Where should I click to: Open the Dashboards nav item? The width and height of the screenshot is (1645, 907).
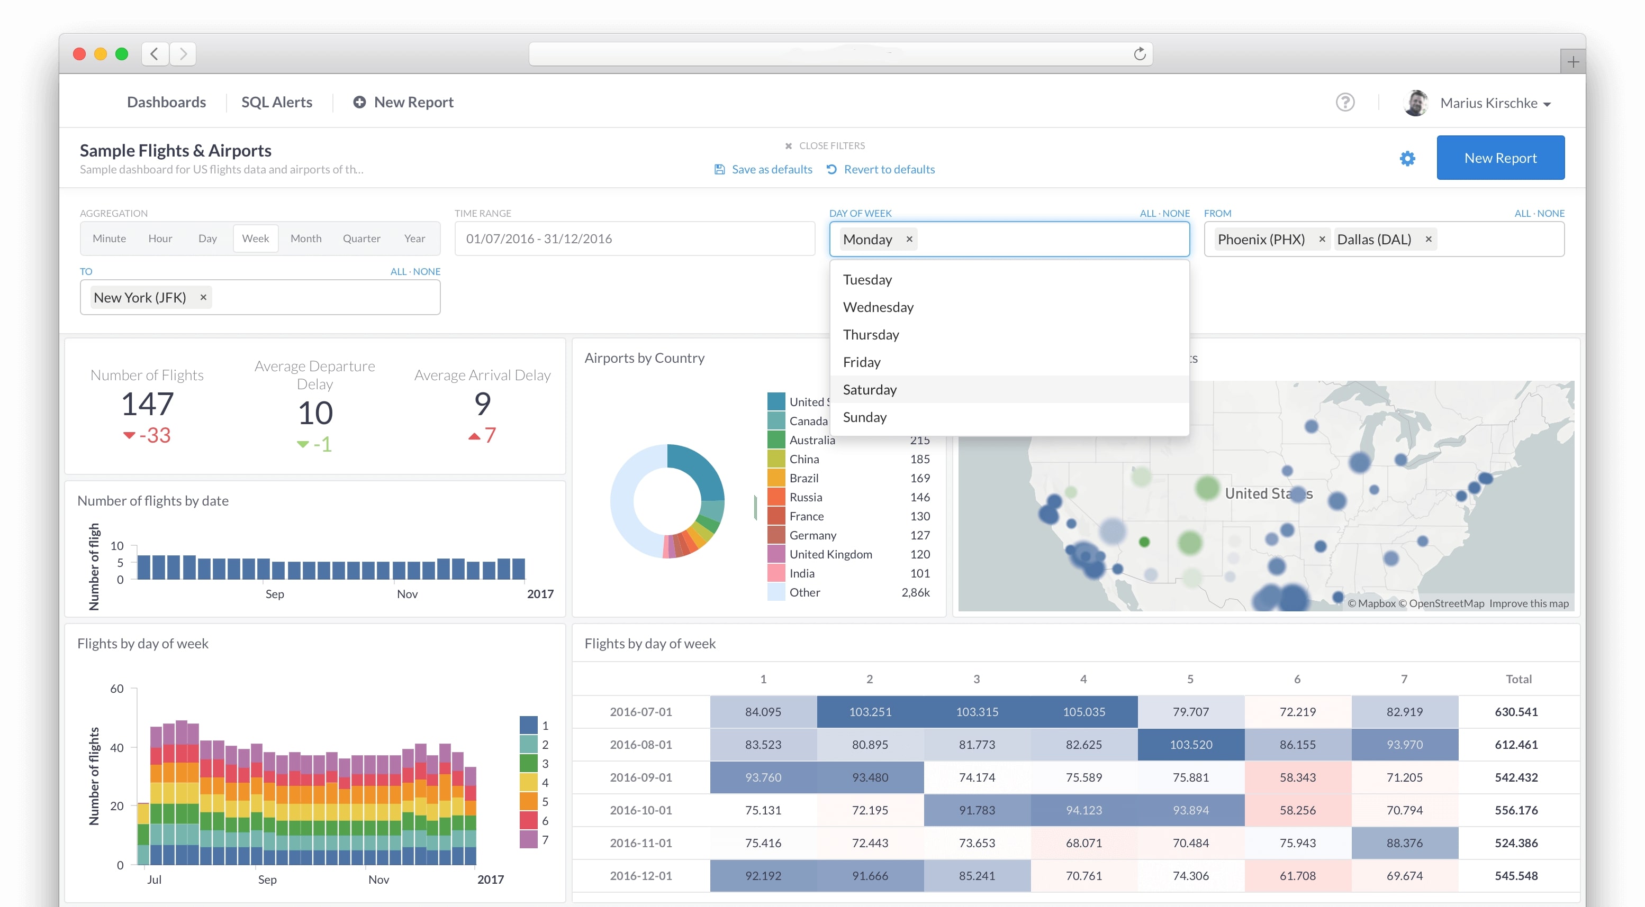coord(166,102)
